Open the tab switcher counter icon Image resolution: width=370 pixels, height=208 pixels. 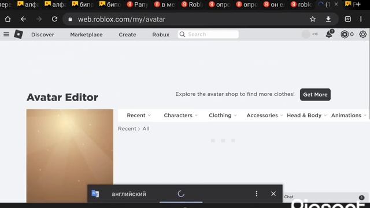pyautogui.click(x=347, y=19)
